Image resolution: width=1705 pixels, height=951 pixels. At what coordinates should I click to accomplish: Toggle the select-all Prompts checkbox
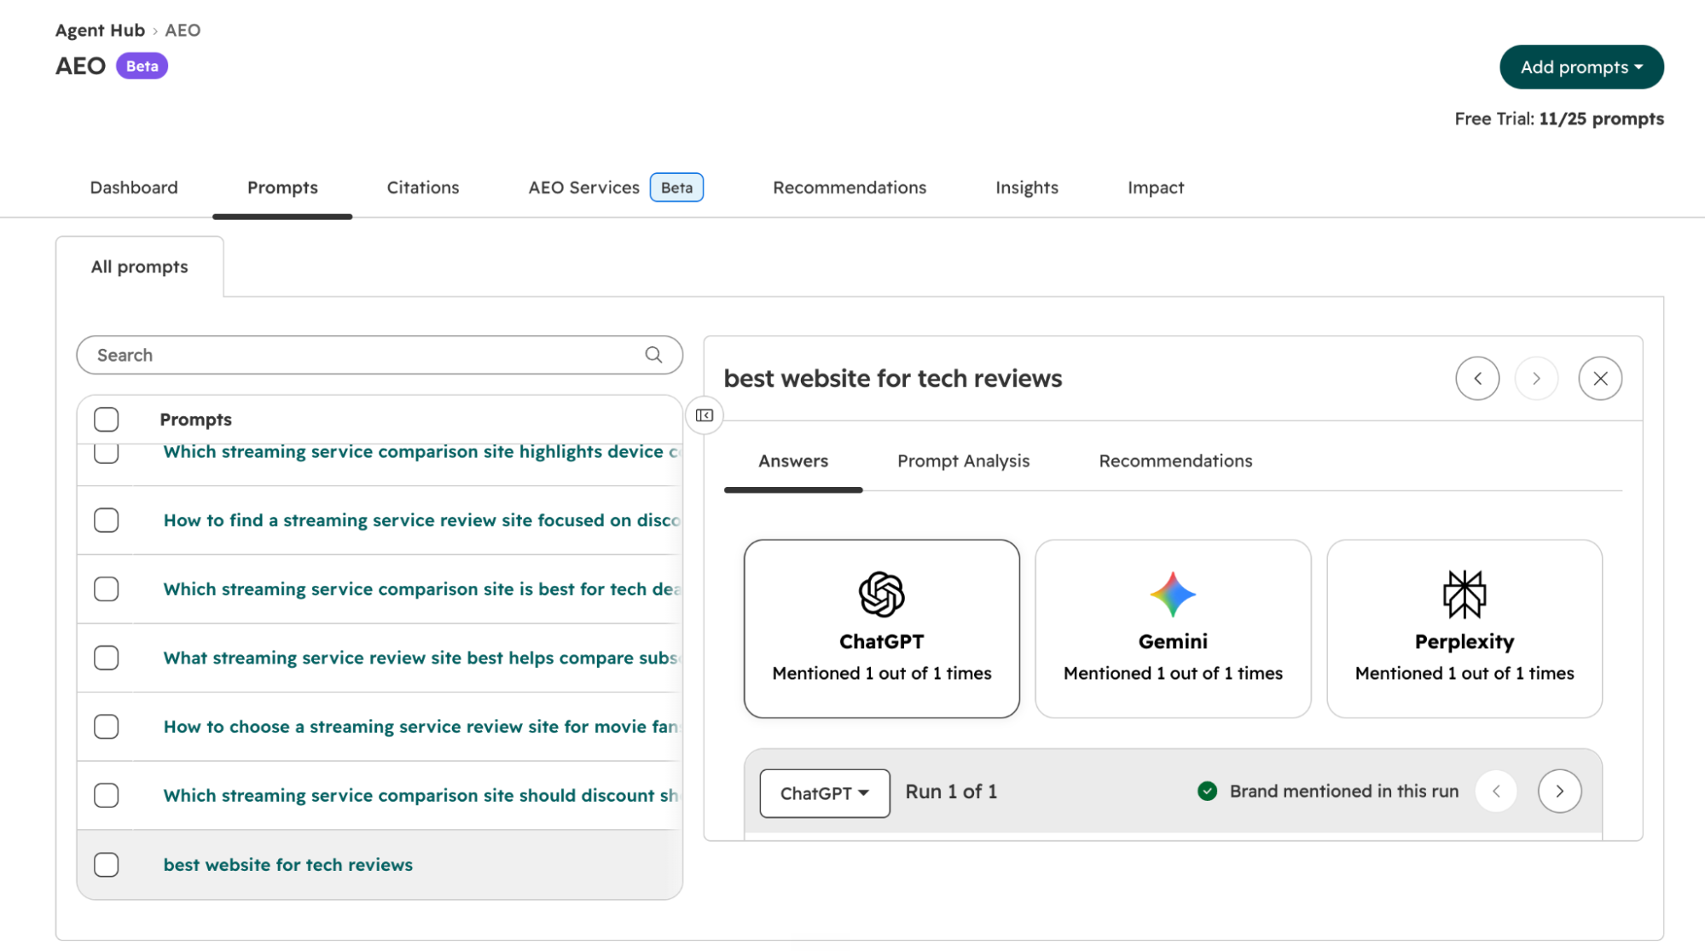pyautogui.click(x=107, y=420)
